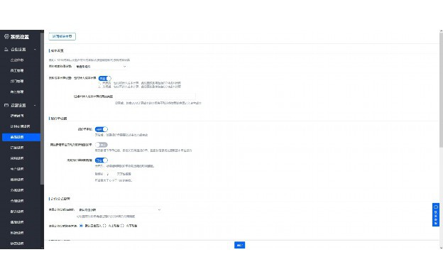Image resolution: width=443 pixels, height=279 pixels.
Task: Toggle the first blue switch in top section
Action: tap(104, 78)
